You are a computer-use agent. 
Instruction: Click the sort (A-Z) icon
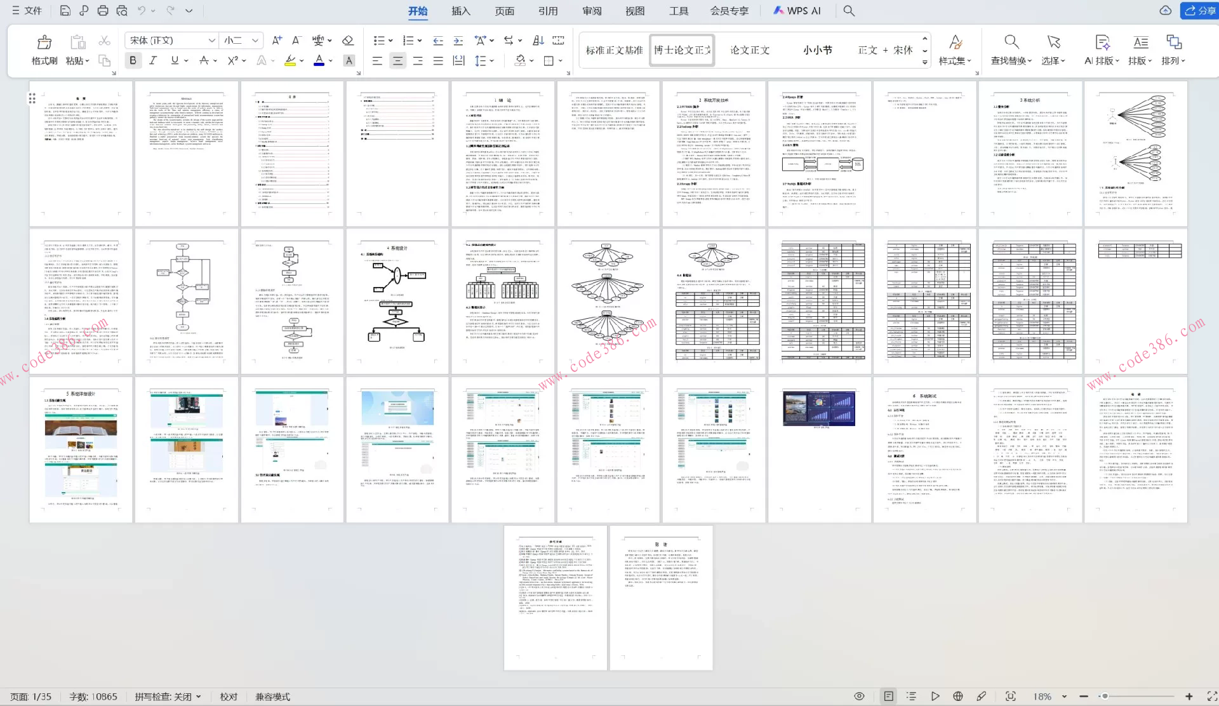(538, 41)
